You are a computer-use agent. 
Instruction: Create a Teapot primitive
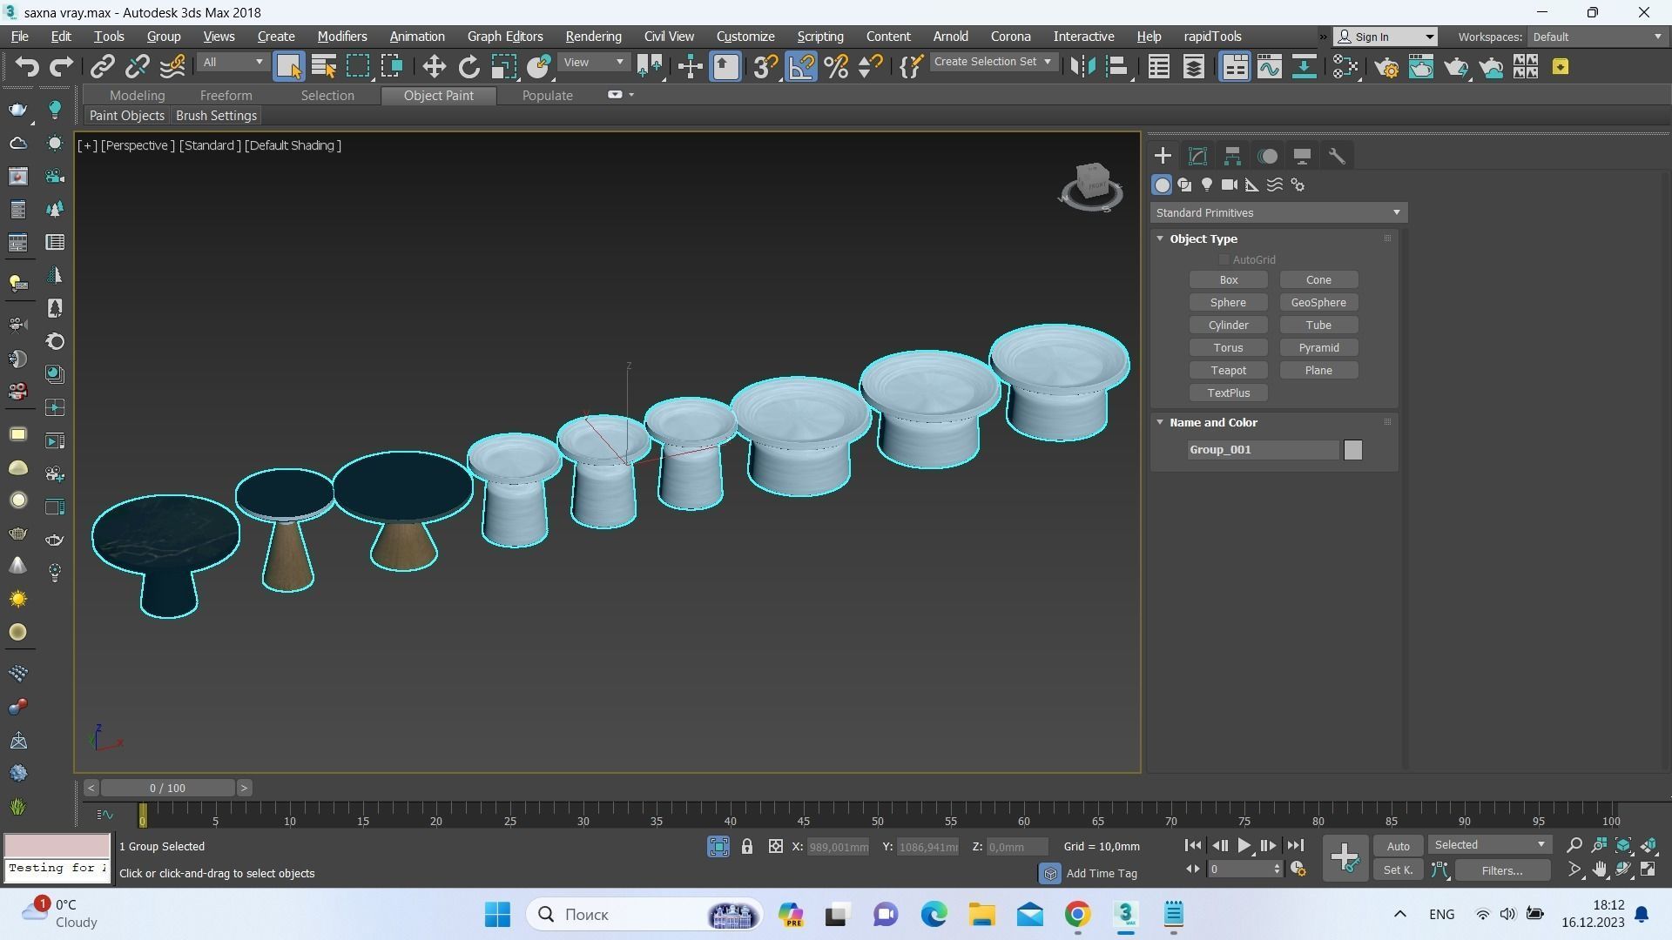1228,370
